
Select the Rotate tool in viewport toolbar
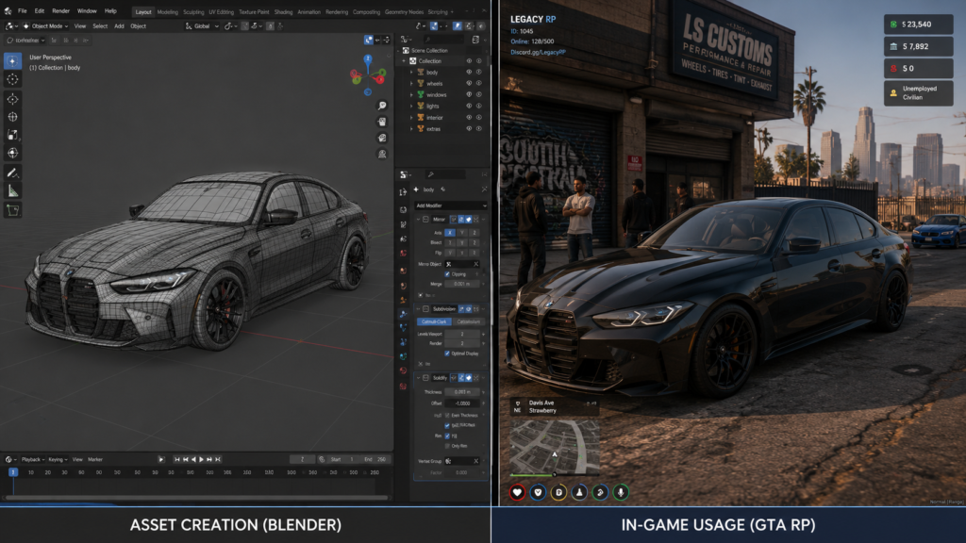12,117
